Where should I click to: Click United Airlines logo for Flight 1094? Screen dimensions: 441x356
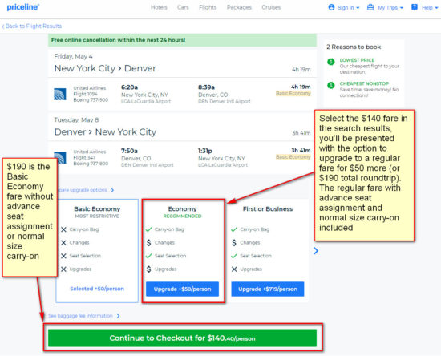tap(60, 94)
